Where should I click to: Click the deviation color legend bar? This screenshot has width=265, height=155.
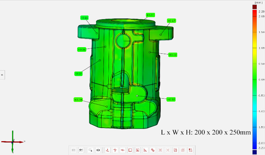pos(254,79)
